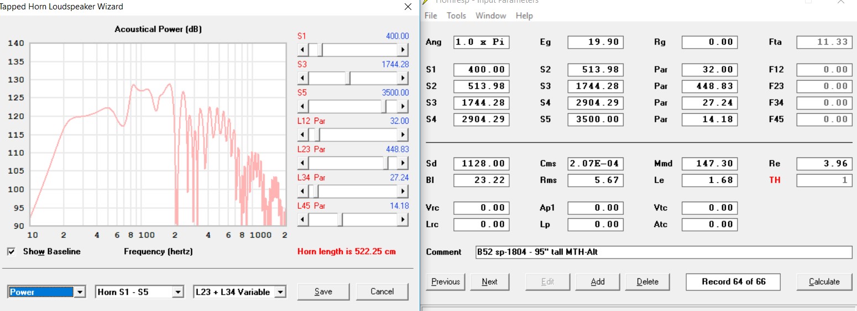Click the Sd input field
Screen dimensions: 857x311
click(482, 164)
